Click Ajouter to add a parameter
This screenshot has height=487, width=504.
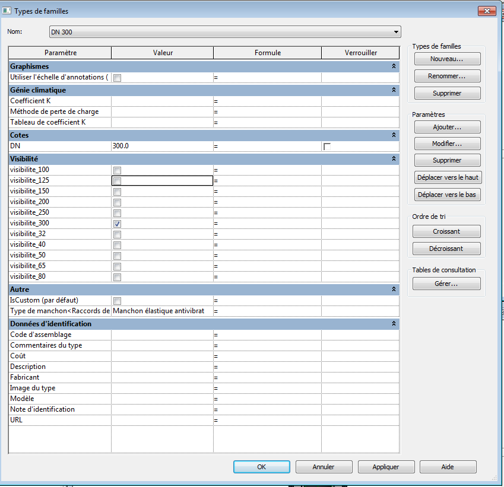pos(447,127)
